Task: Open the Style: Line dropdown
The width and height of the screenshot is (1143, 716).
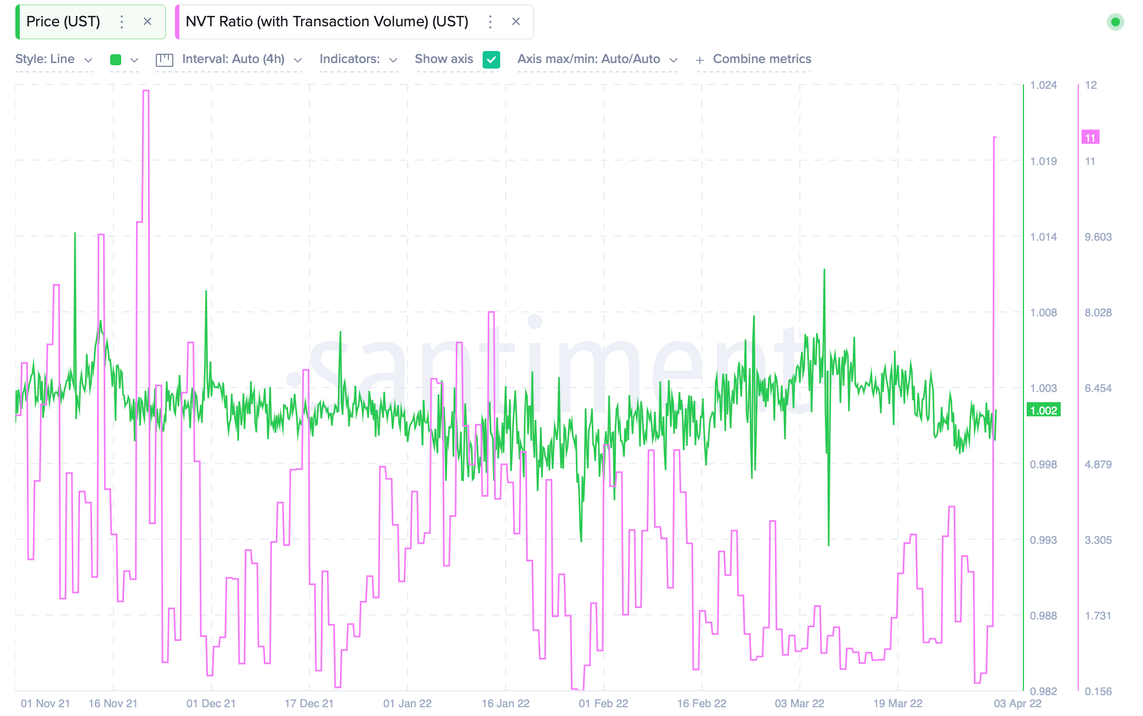Action: coord(54,59)
